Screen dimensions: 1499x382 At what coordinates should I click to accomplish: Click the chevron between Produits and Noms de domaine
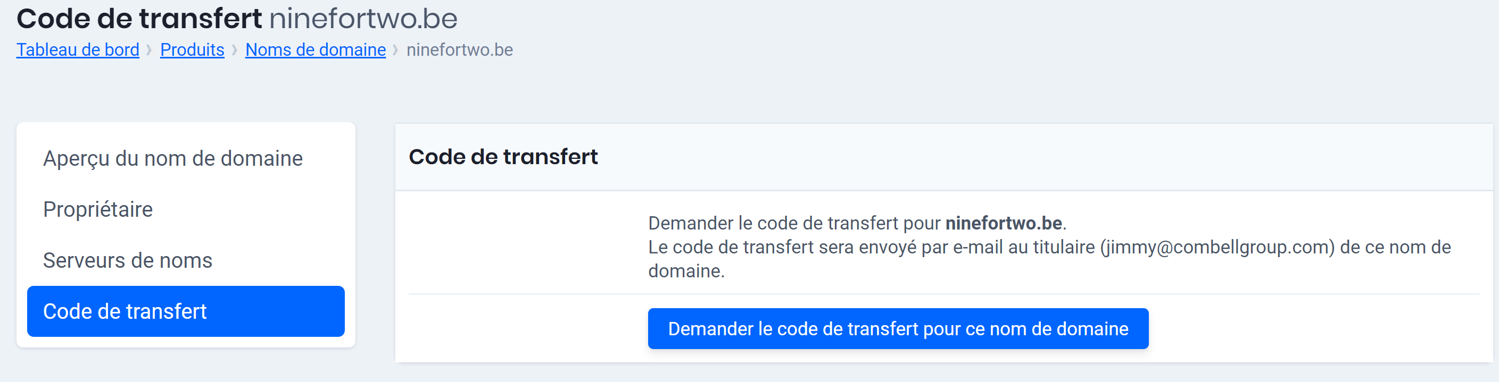click(235, 49)
